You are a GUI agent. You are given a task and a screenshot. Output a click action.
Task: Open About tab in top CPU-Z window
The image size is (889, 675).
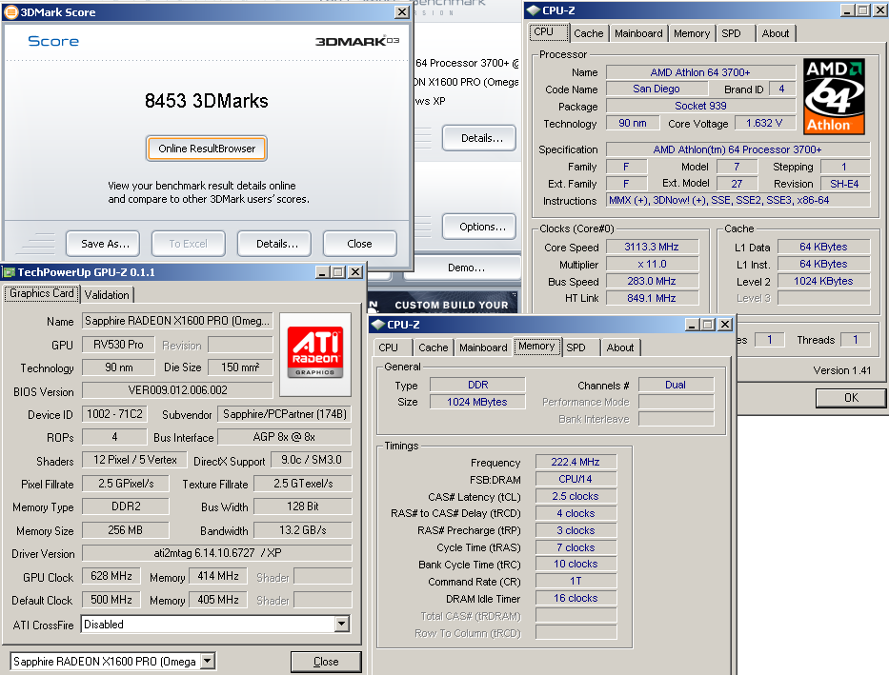(x=775, y=33)
